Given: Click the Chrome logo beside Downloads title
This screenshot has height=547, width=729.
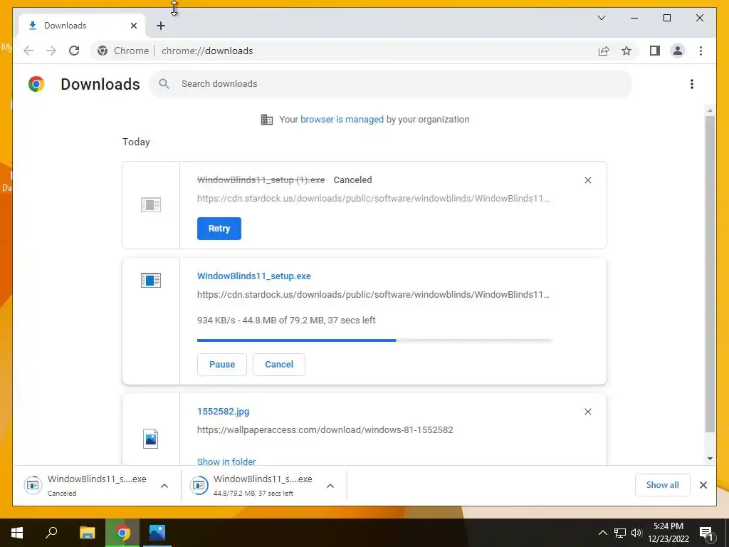Looking at the screenshot, I should [36, 84].
